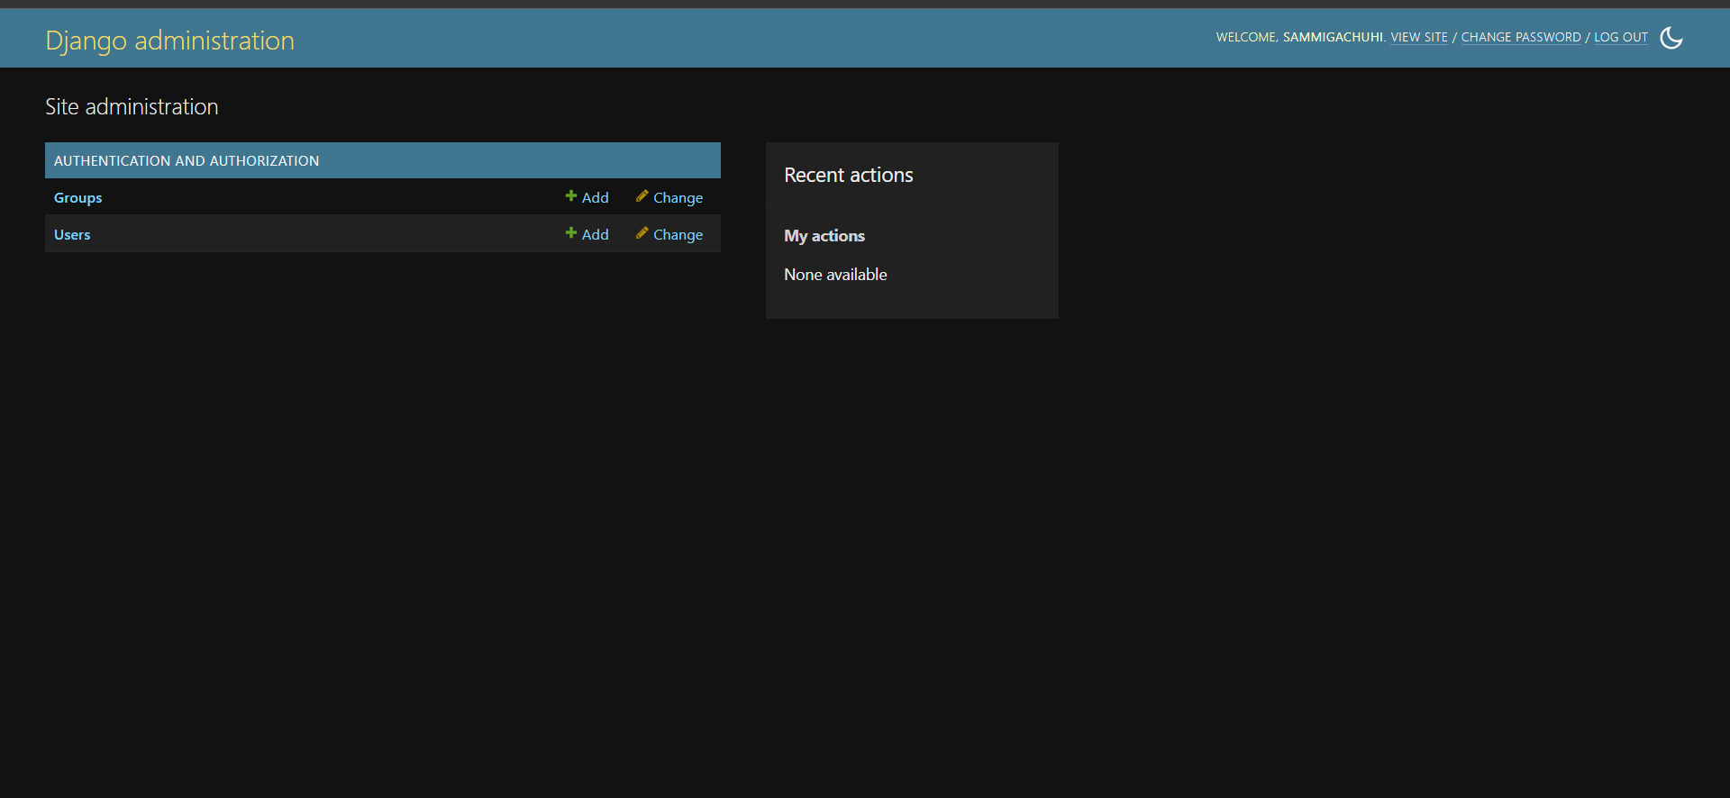Viewport: 1730px width, 798px height.
Task: Click the green plus icon for Groups
Action: coord(570,196)
